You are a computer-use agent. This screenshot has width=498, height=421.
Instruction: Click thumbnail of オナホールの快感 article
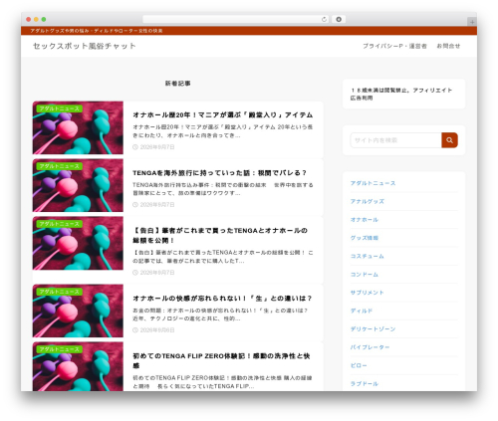click(78, 311)
